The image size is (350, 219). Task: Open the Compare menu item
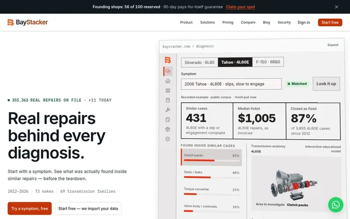tap(248, 22)
